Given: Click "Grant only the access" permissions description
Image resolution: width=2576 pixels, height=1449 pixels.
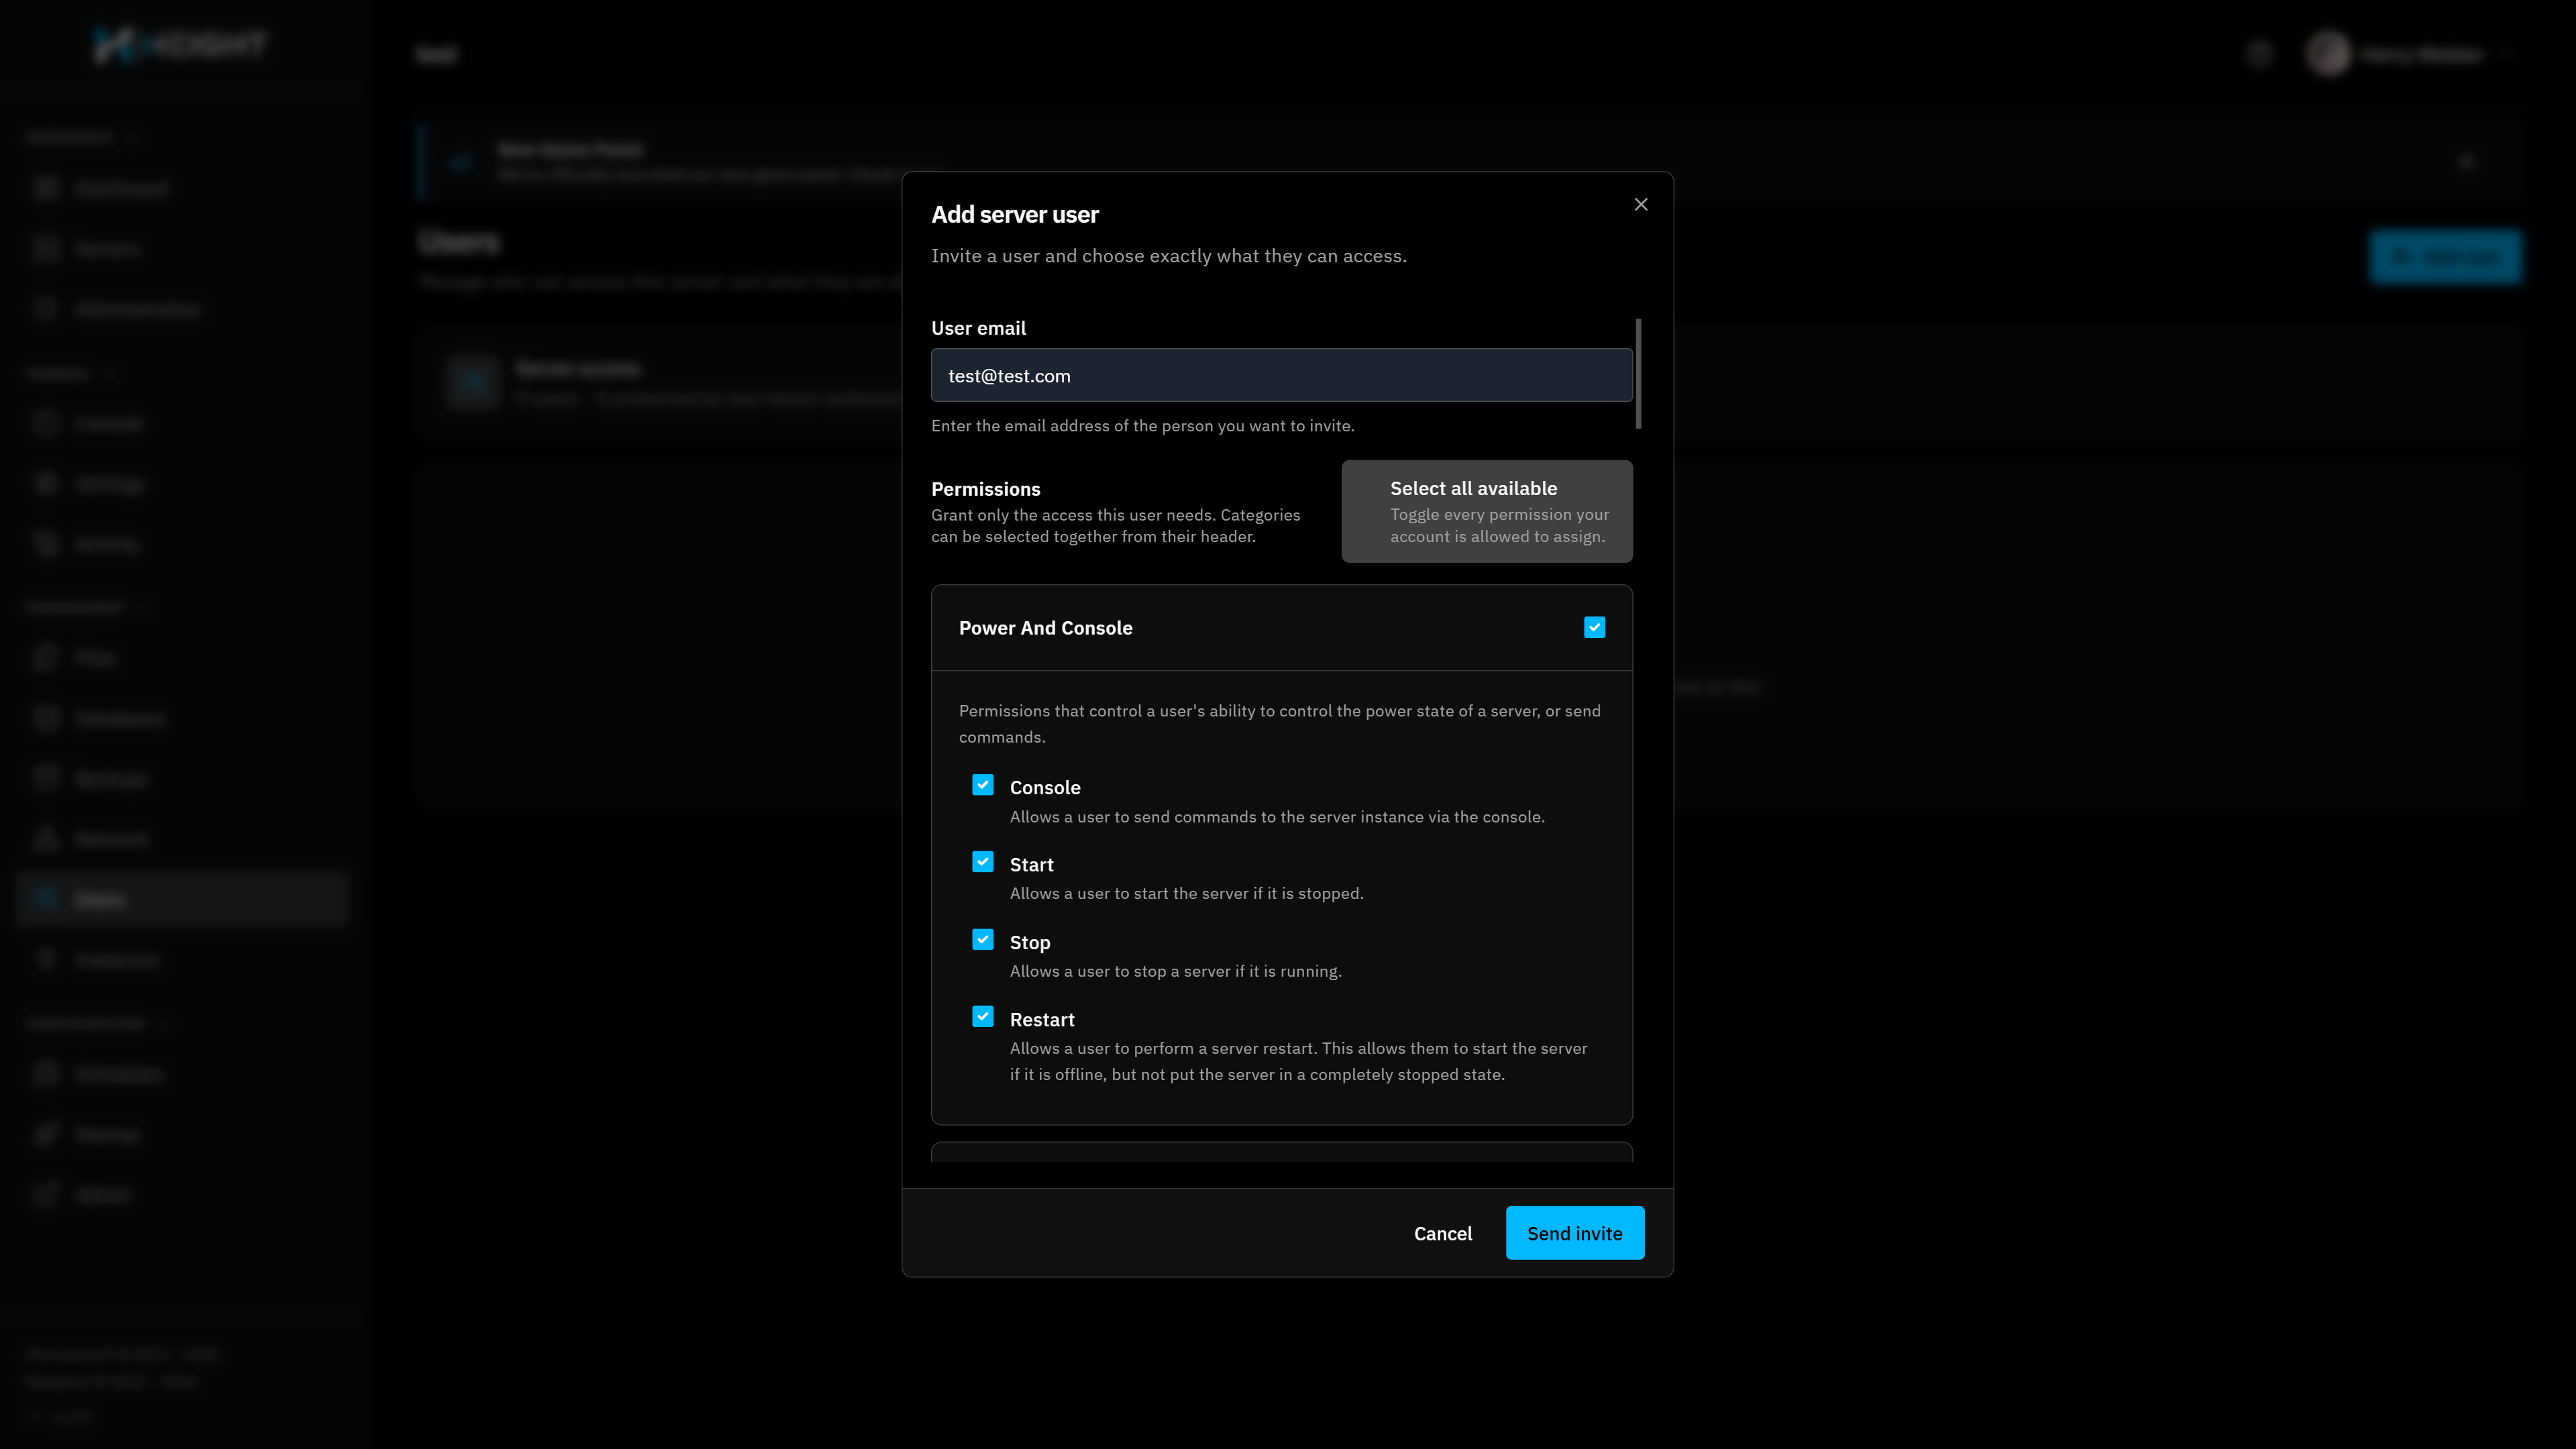Looking at the screenshot, I should pos(1115,526).
